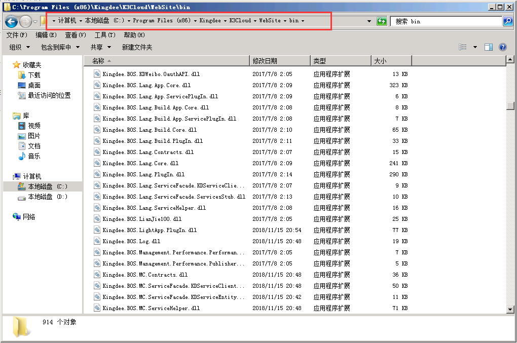Screen dimensions: 517x343
Task: Select 最近访问的位置 in the navigation pane
Action: pyautogui.click(x=49, y=96)
